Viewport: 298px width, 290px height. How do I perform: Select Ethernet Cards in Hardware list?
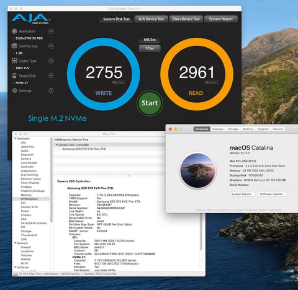pos(30,179)
